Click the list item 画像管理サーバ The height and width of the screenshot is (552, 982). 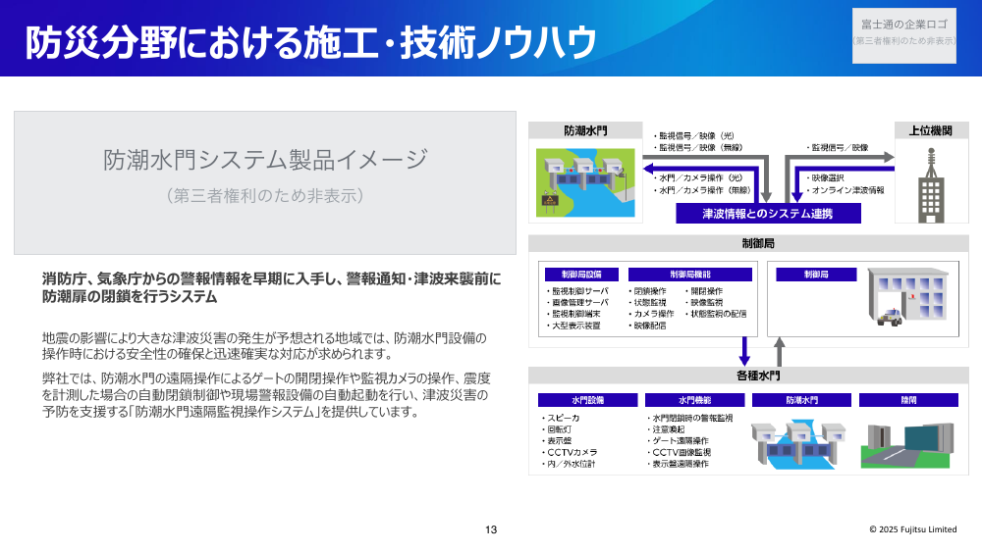[x=577, y=303]
